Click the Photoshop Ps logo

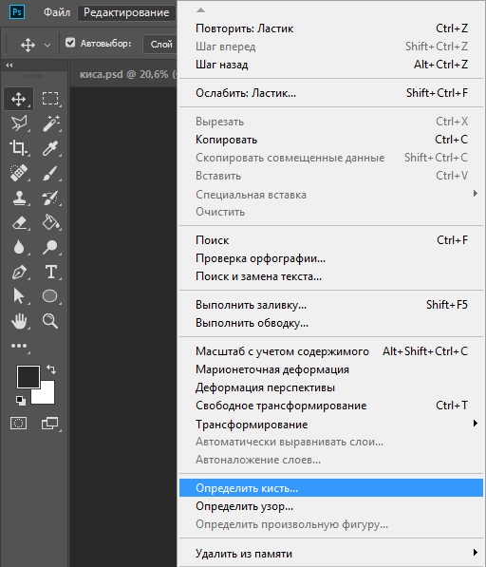tap(17, 12)
